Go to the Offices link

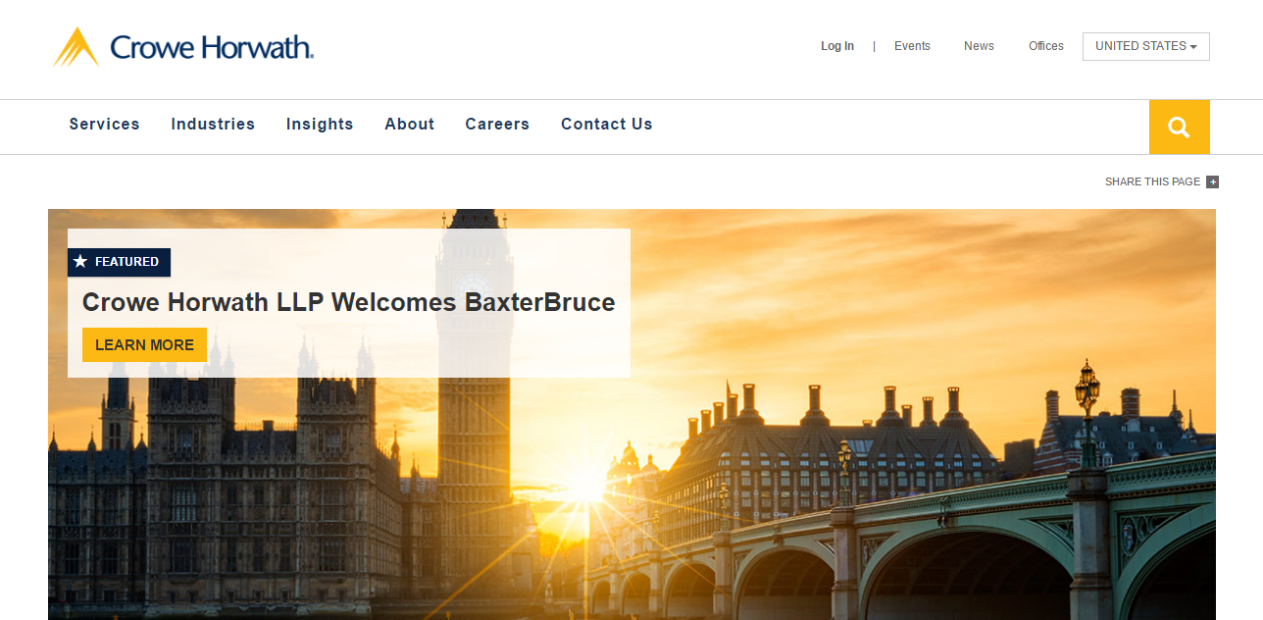click(x=1046, y=46)
